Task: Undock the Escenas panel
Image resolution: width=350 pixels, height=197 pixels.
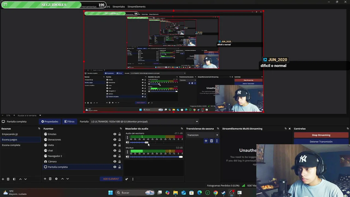Action: (39, 129)
